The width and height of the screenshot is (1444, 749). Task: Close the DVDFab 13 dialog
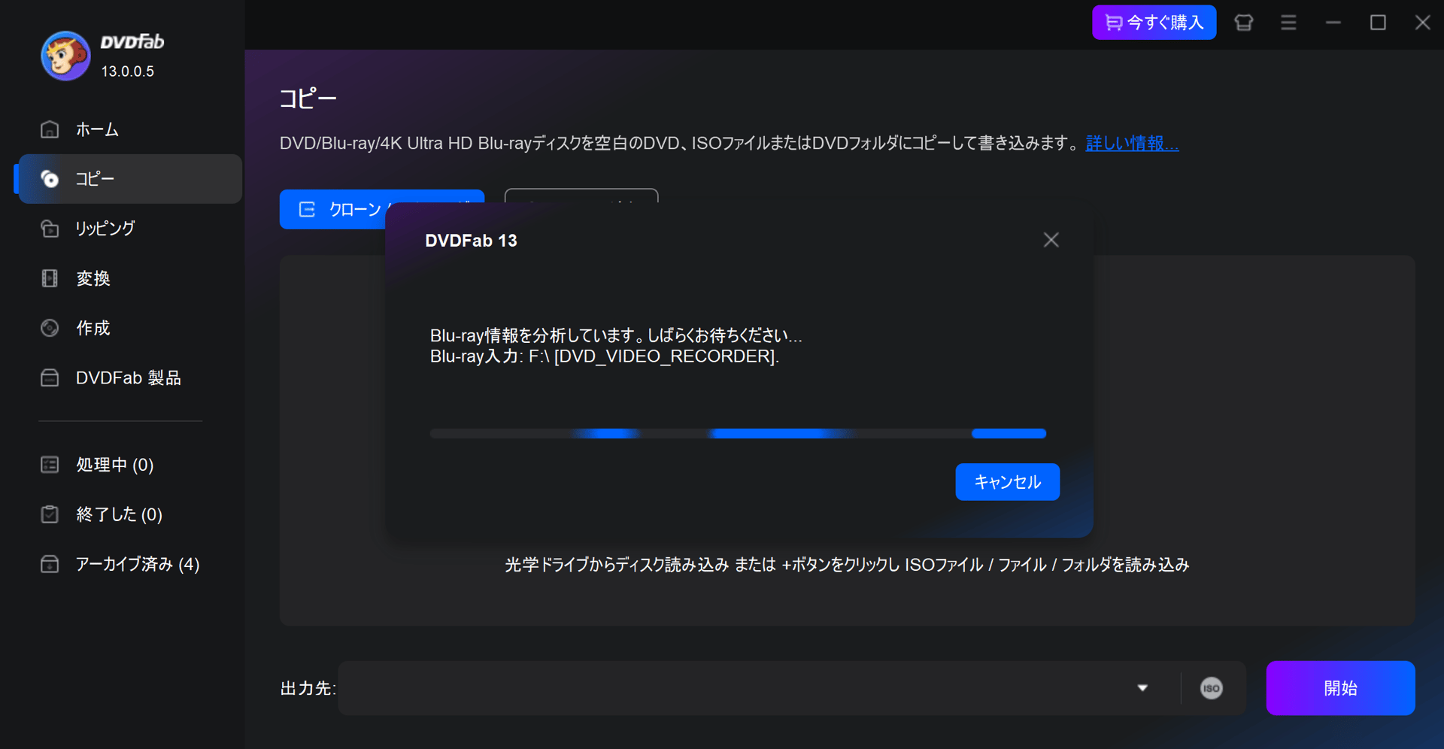point(1051,240)
